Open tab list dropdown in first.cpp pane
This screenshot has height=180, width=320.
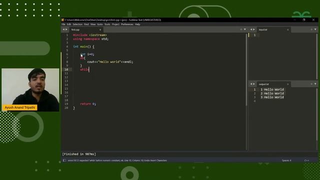245,29
